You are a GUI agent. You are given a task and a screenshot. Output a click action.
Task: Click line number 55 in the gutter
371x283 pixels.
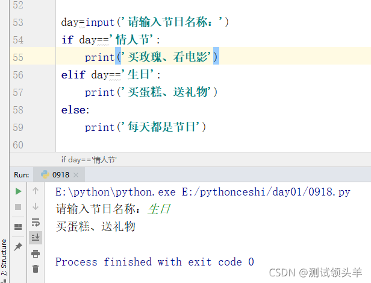pyautogui.click(x=18, y=57)
